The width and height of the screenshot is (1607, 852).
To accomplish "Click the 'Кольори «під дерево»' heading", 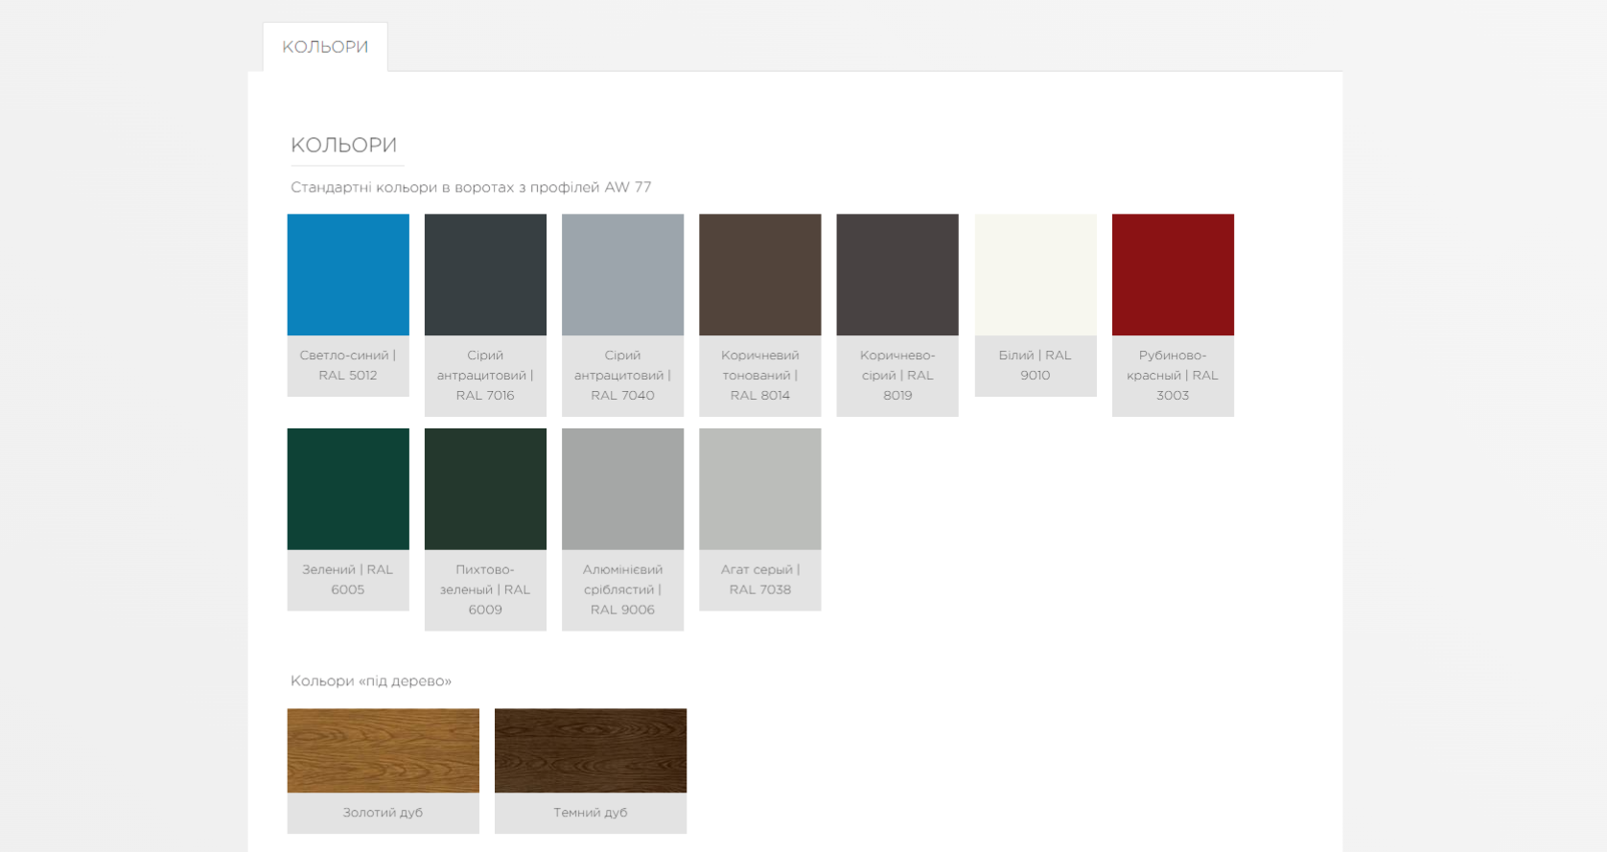I will (x=371, y=681).
